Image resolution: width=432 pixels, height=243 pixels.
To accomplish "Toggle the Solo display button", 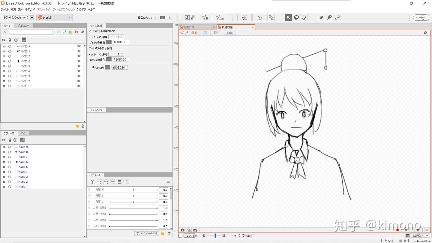I will 230,33.
